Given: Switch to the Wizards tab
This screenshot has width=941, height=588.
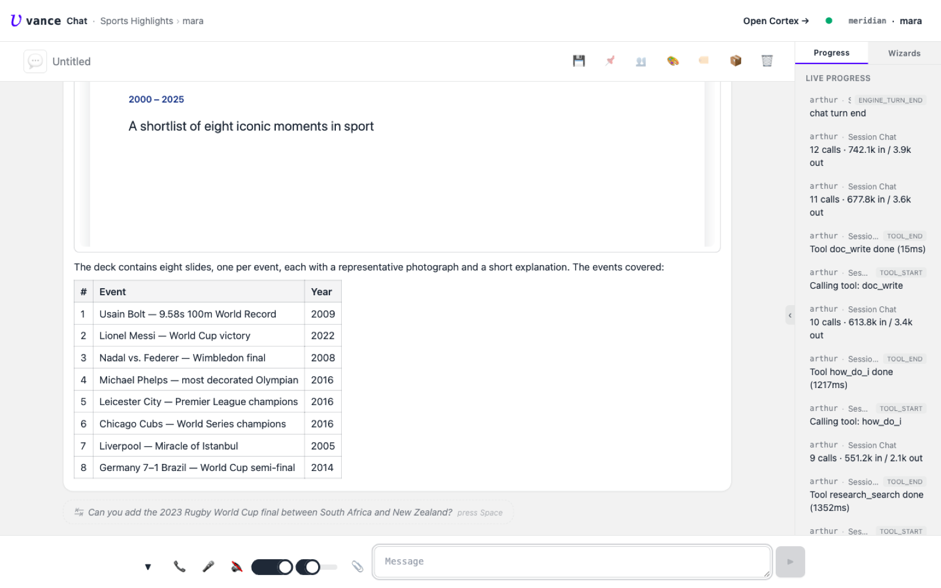Looking at the screenshot, I should coord(904,53).
